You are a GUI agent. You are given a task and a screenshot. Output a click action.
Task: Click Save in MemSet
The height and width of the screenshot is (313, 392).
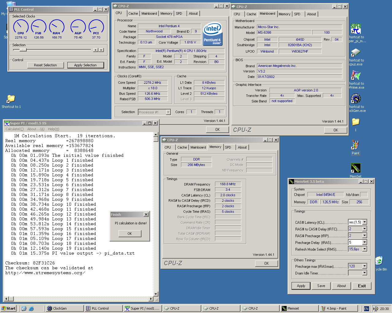(321, 286)
